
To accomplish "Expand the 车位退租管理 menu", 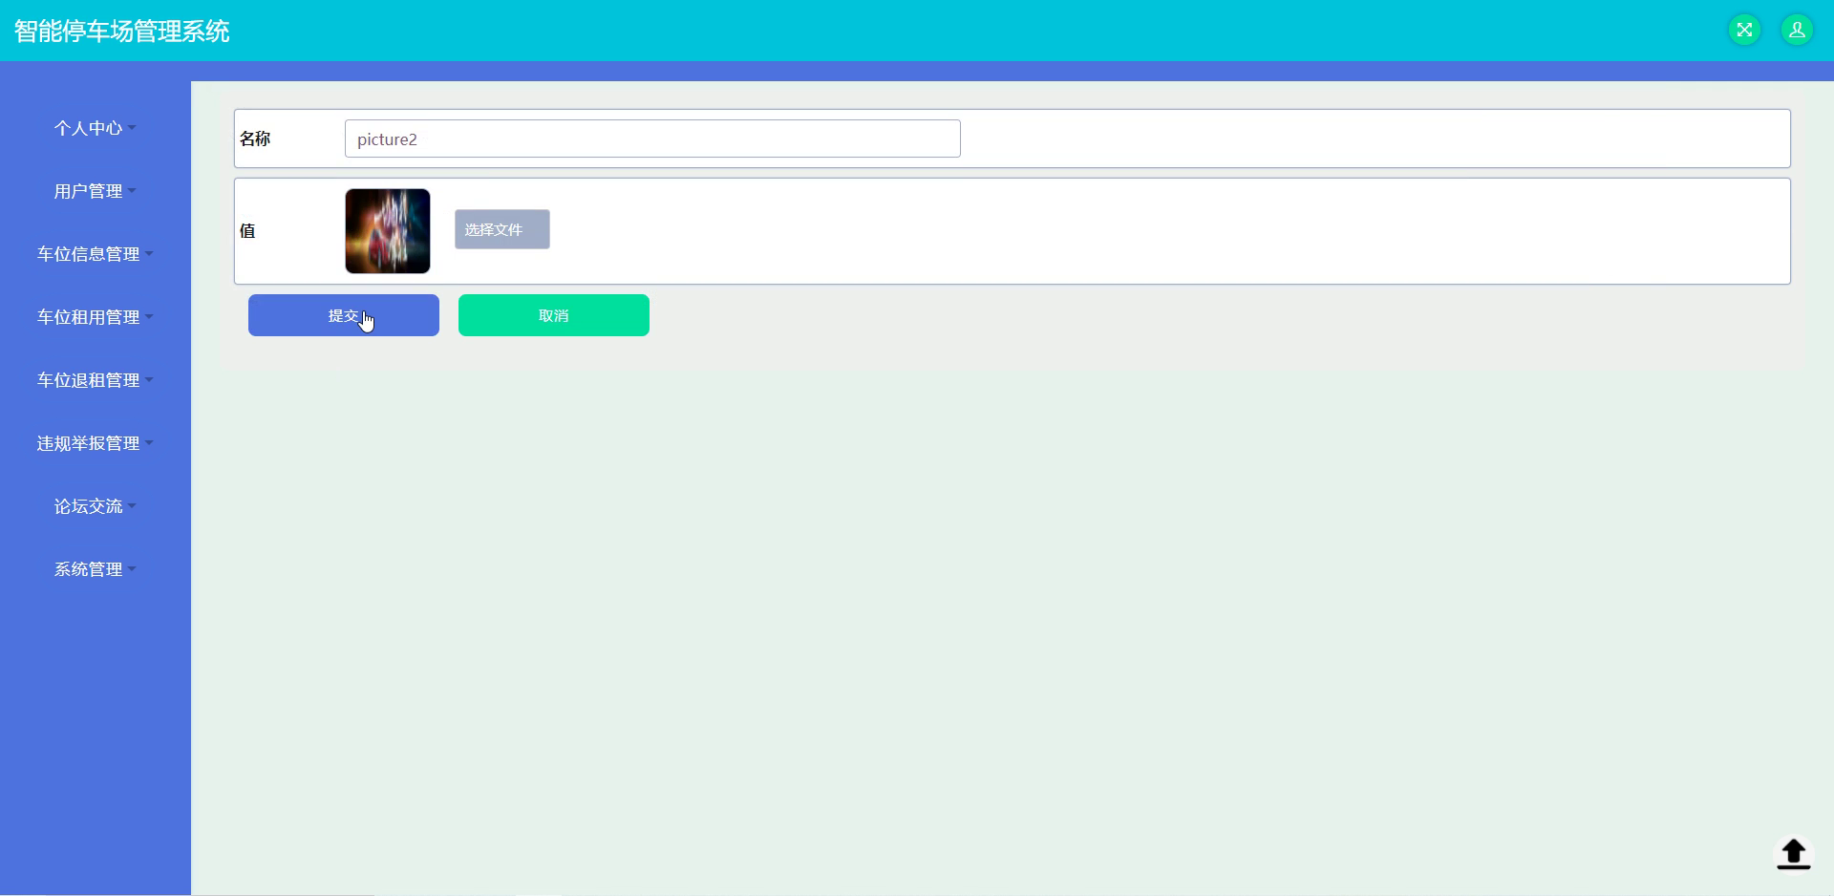I will (96, 380).
